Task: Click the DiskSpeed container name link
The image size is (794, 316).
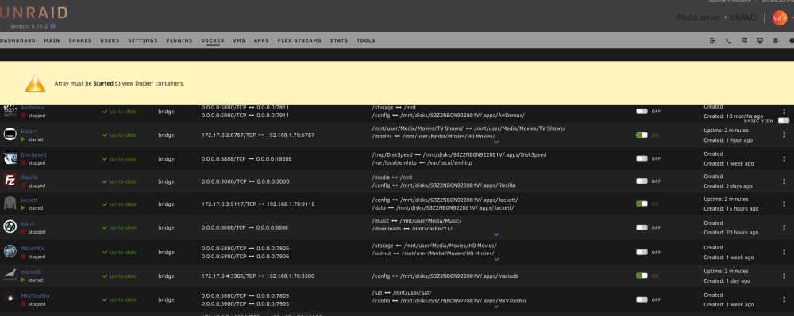Action: click(x=33, y=154)
